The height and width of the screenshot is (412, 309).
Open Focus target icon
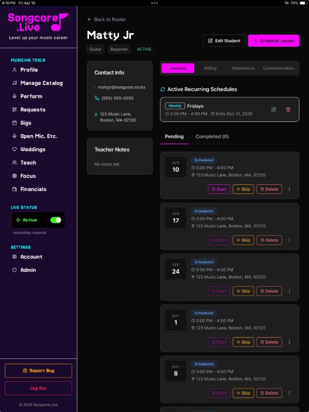pos(14,176)
